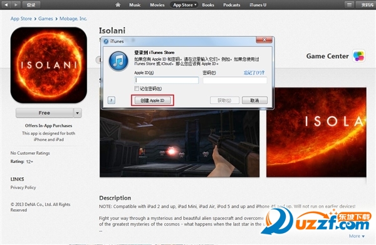Click the Isolani app icon
376x245 pixels.
coord(49,65)
